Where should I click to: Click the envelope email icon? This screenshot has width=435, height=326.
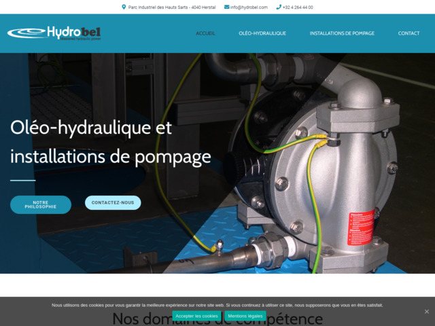tap(226, 7)
